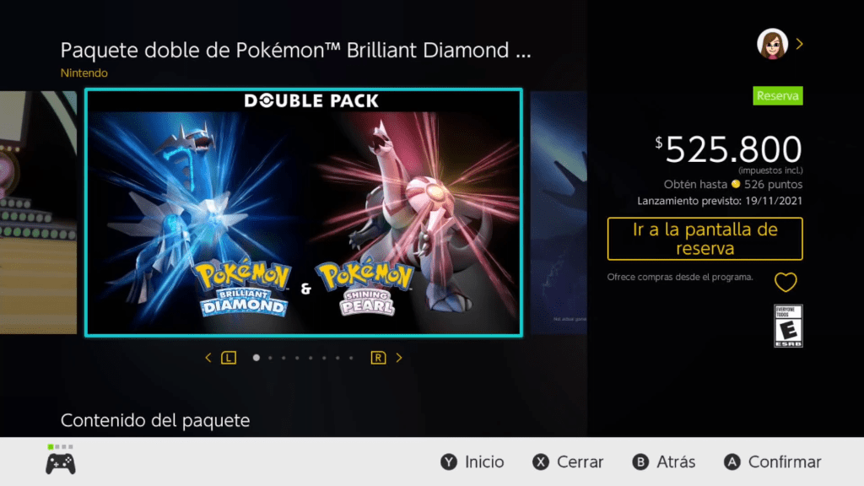Select B Atrás in footer
This screenshot has width=864, height=486.
[x=663, y=462]
